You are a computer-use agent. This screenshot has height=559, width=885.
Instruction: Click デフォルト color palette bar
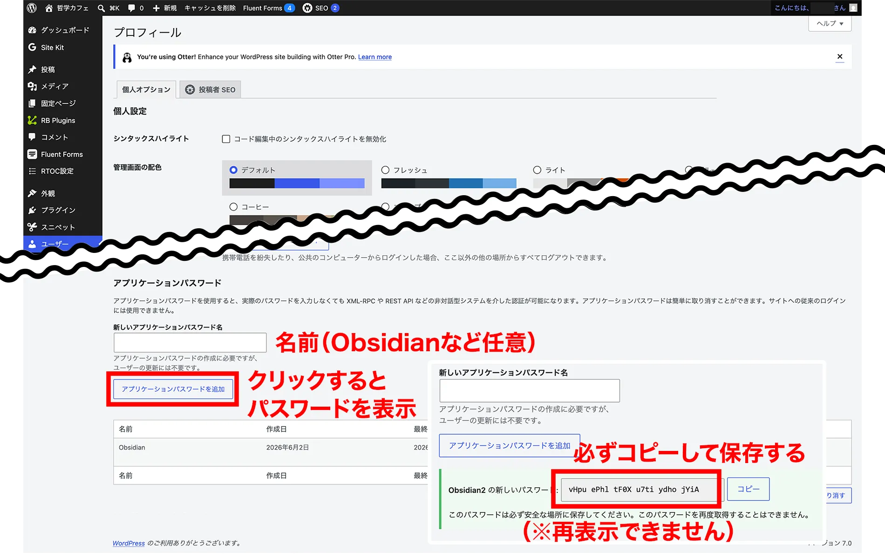(x=297, y=183)
